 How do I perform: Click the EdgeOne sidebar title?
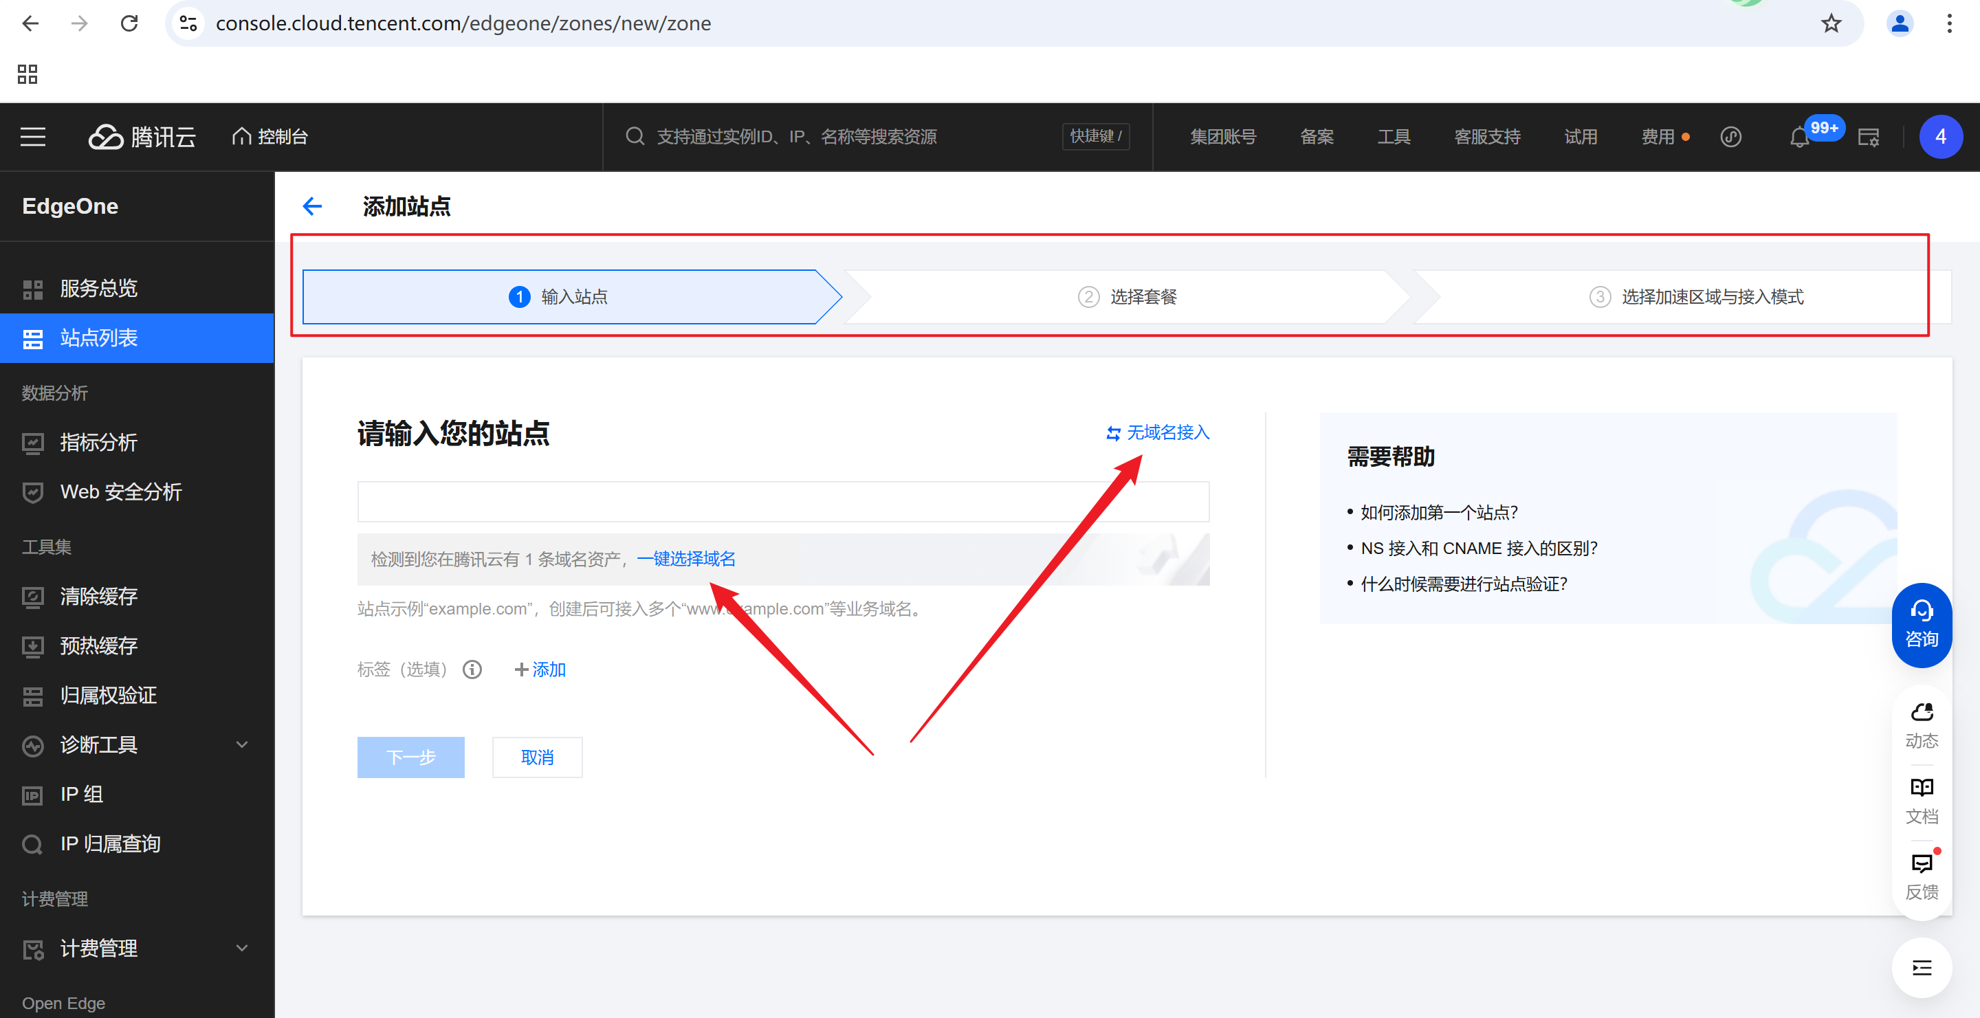[70, 206]
